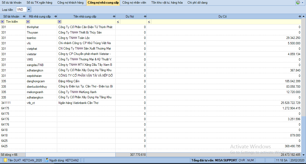
Task: Open the Dư Nợ comparison operator filter
Action: [118, 22]
